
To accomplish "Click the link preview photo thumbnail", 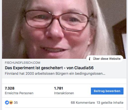I will tap(64, 29).
